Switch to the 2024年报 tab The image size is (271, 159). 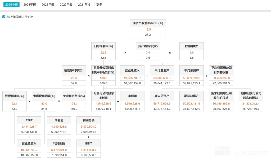point(30,5)
